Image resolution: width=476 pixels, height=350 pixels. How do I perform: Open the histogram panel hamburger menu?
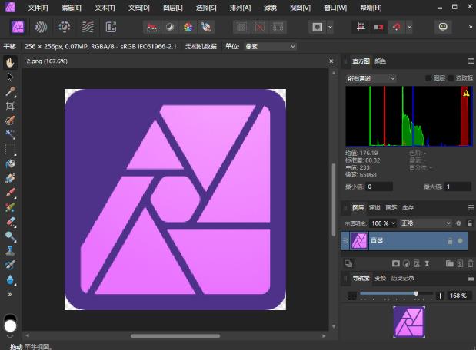pos(471,61)
